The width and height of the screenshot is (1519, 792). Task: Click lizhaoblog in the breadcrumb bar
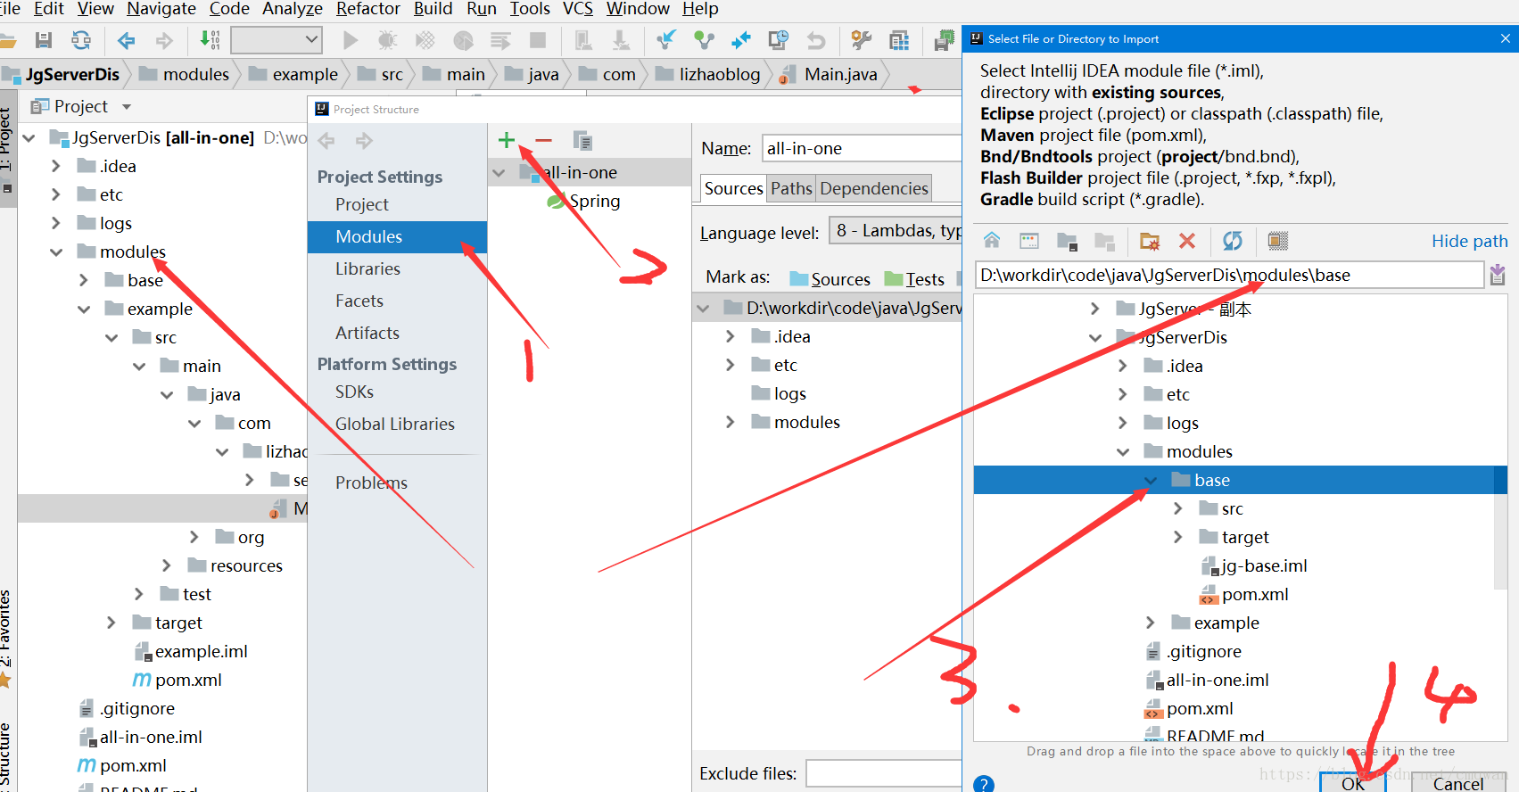(708, 74)
